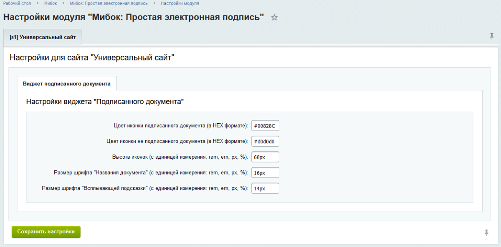Select the document title font size field

pyautogui.click(x=265, y=172)
